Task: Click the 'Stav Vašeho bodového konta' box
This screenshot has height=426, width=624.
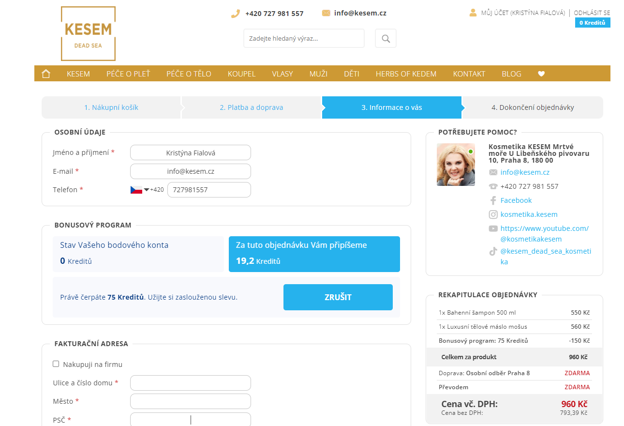Action: (138, 254)
